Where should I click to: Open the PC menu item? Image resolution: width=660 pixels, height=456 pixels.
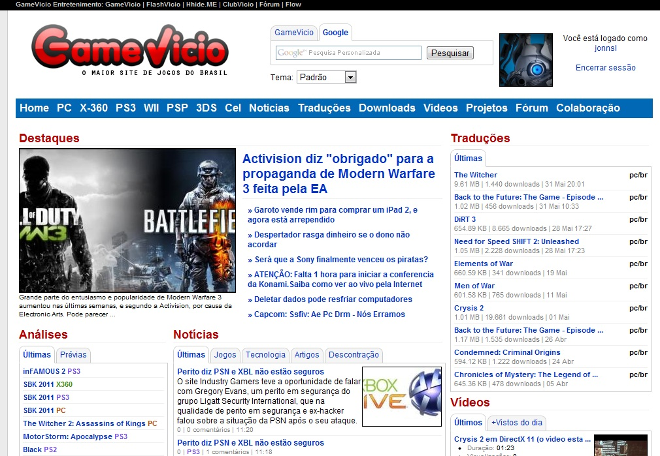pyautogui.click(x=64, y=108)
